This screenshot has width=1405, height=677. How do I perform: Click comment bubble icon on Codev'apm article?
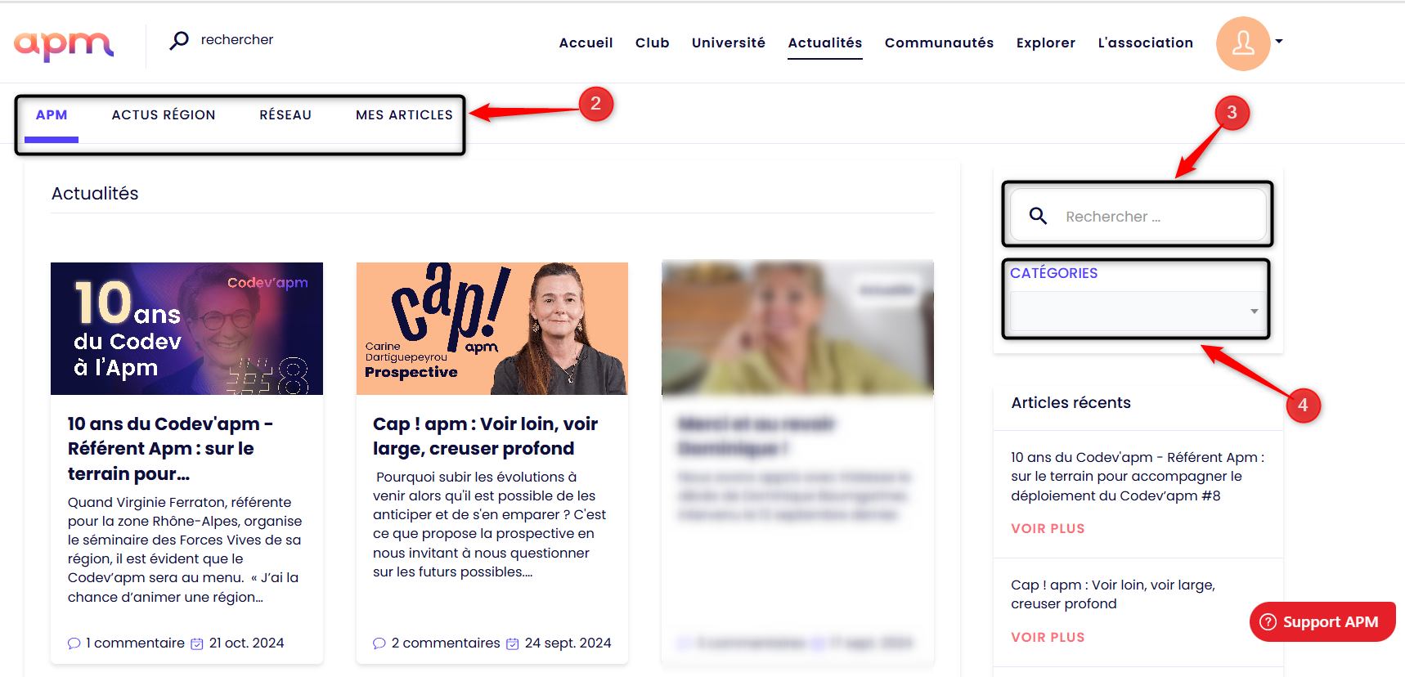[x=74, y=643]
